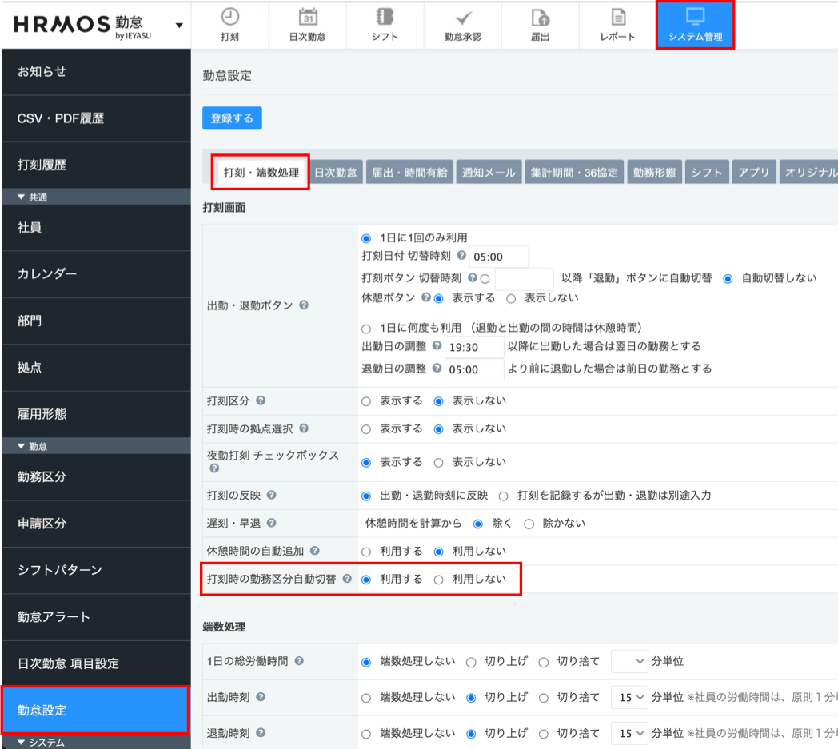This screenshot has width=838, height=749.
Task: Switch to the 勤務形態 tab
Action: (x=654, y=173)
